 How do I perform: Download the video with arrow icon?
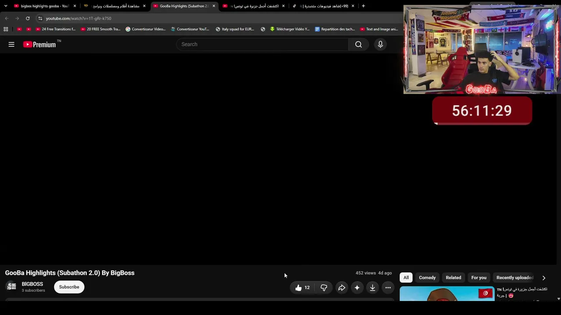coord(373,287)
